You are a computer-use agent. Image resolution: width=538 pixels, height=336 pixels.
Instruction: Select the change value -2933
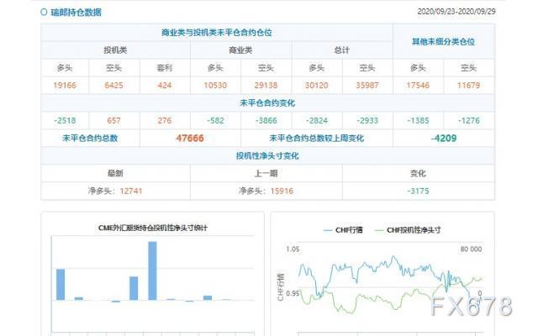(367, 121)
